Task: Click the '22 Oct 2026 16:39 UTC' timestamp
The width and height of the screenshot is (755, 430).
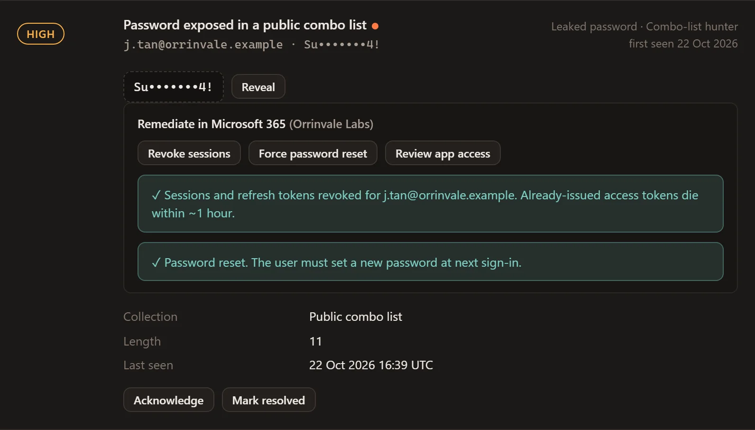Action: pos(371,365)
